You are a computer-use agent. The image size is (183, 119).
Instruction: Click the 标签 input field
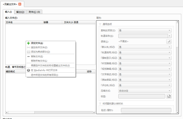coord(142,96)
